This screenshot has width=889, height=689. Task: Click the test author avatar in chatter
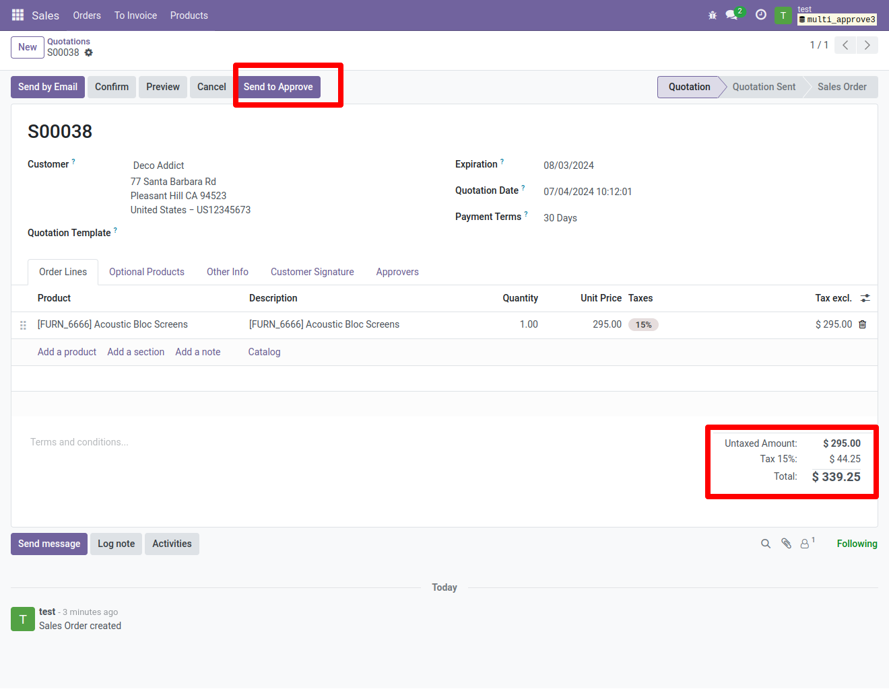click(x=23, y=619)
